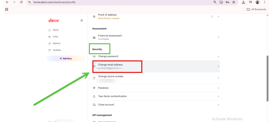The width and height of the screenshot is (269, 122).
Task: Open the All Bookmarks folder
Action: coord(256,9)
